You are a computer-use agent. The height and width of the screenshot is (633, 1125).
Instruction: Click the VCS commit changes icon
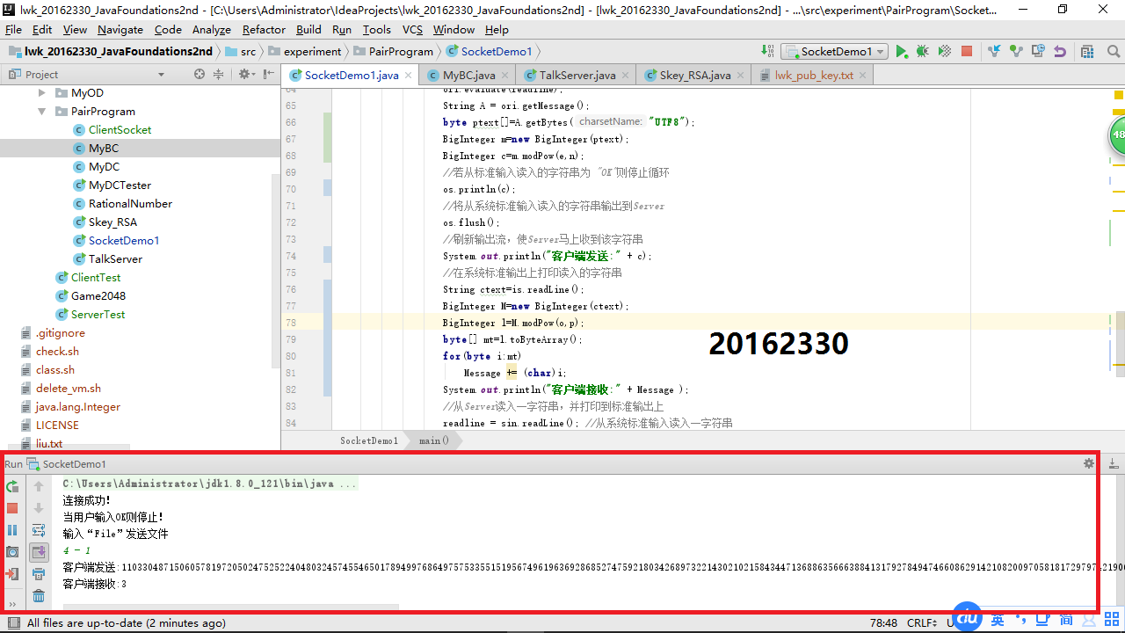click(1016, 52)
